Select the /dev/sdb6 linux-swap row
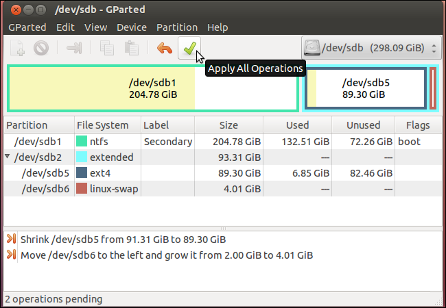 tap(223, 189)
